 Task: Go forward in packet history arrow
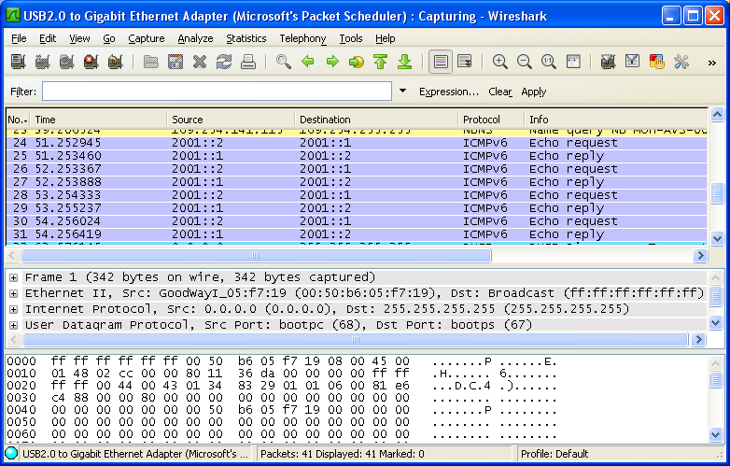tap(332, 62)
